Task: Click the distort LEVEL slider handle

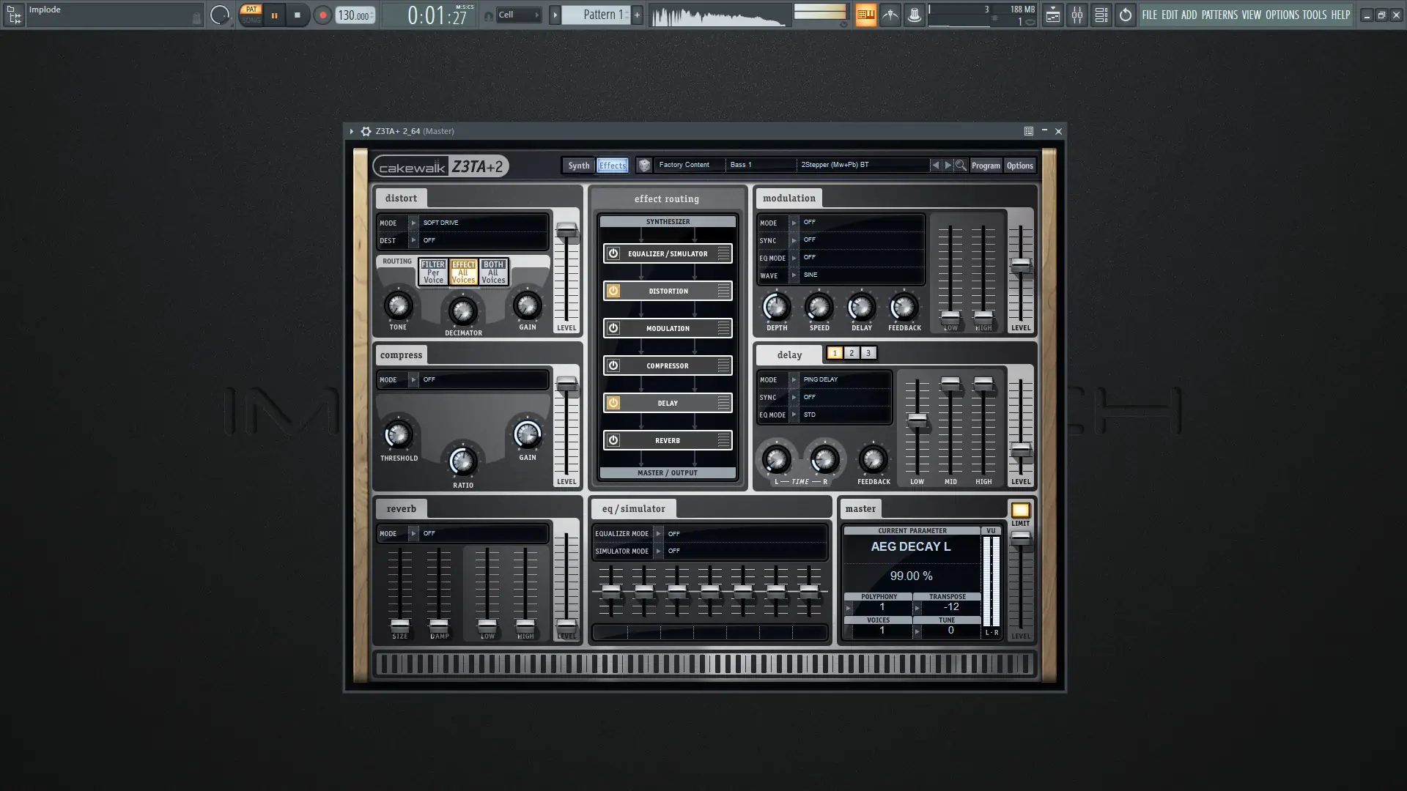Action: point(566,231)
